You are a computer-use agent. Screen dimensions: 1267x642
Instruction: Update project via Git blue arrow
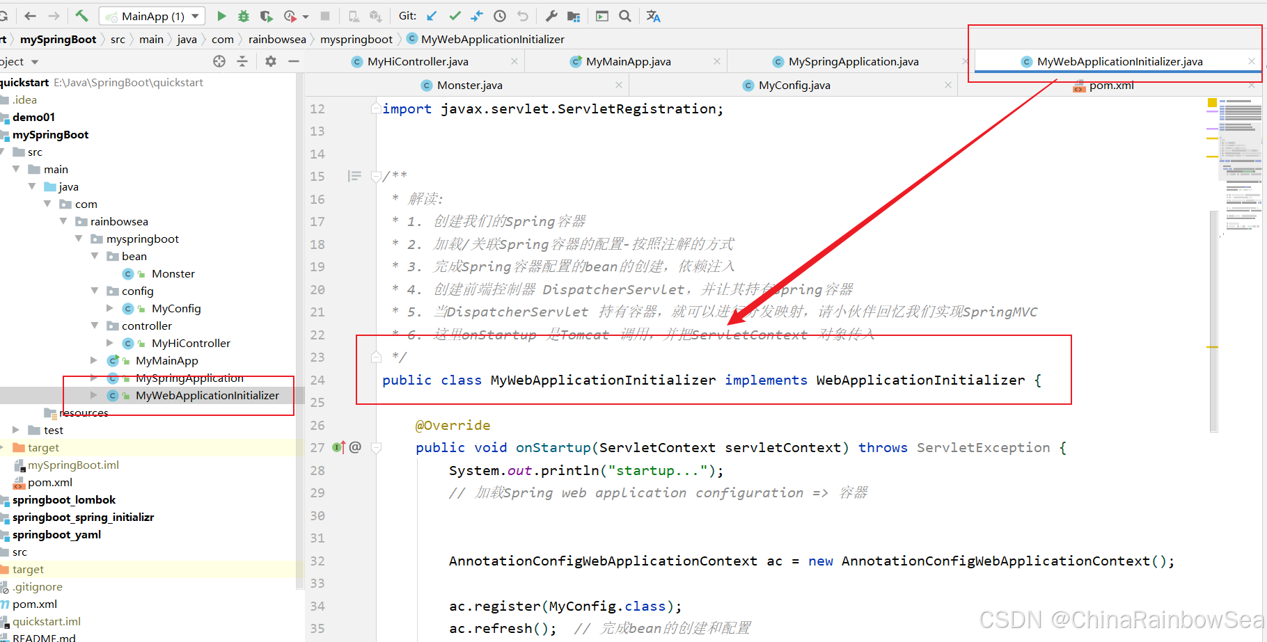432,16
